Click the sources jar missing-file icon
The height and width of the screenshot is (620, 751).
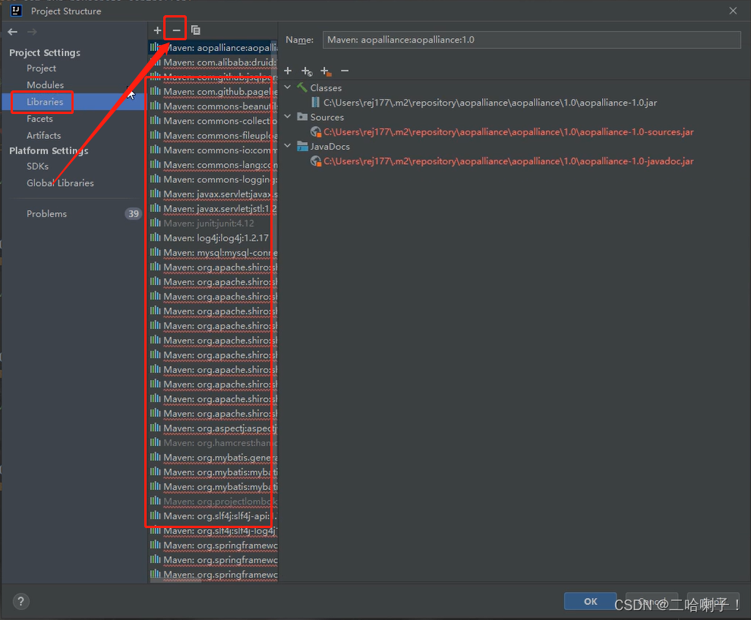(x=316, y=131)
